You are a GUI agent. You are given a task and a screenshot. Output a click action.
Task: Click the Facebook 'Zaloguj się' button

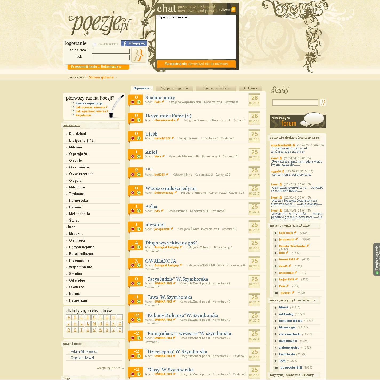coord(134,43)
